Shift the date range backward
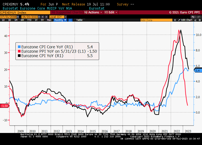The width and height of the screenshot is (202, 145). (43, 17)
